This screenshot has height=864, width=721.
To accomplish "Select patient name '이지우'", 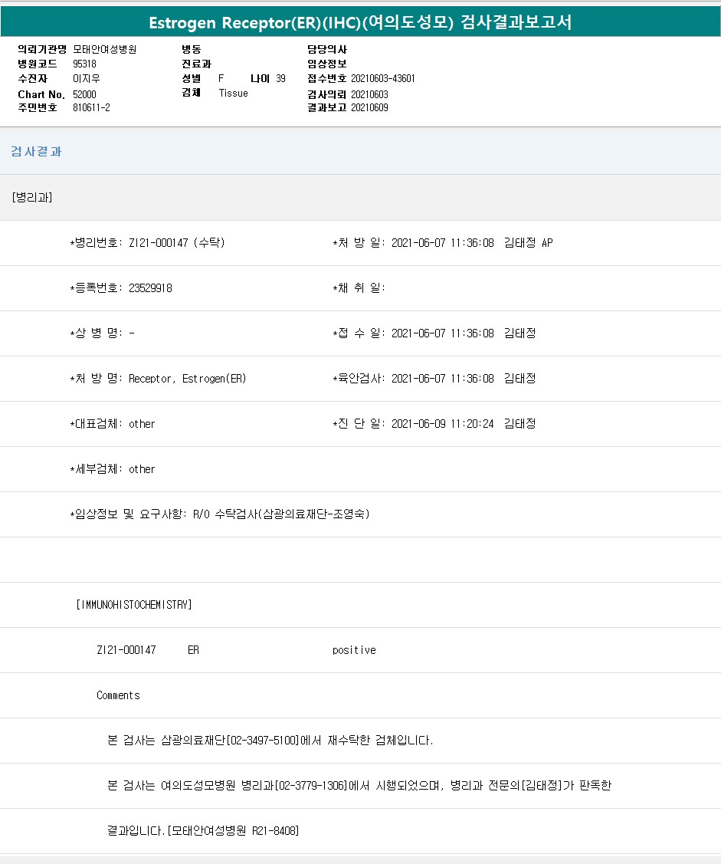I will click(87, 79).
